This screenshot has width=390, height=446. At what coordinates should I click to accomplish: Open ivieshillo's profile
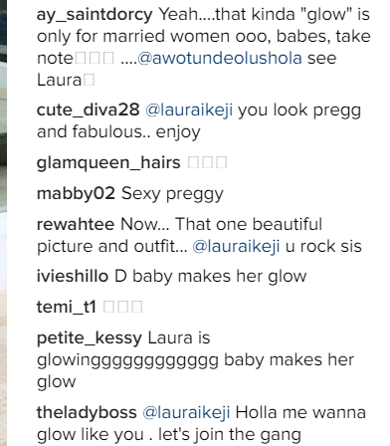tap(73, 277)
